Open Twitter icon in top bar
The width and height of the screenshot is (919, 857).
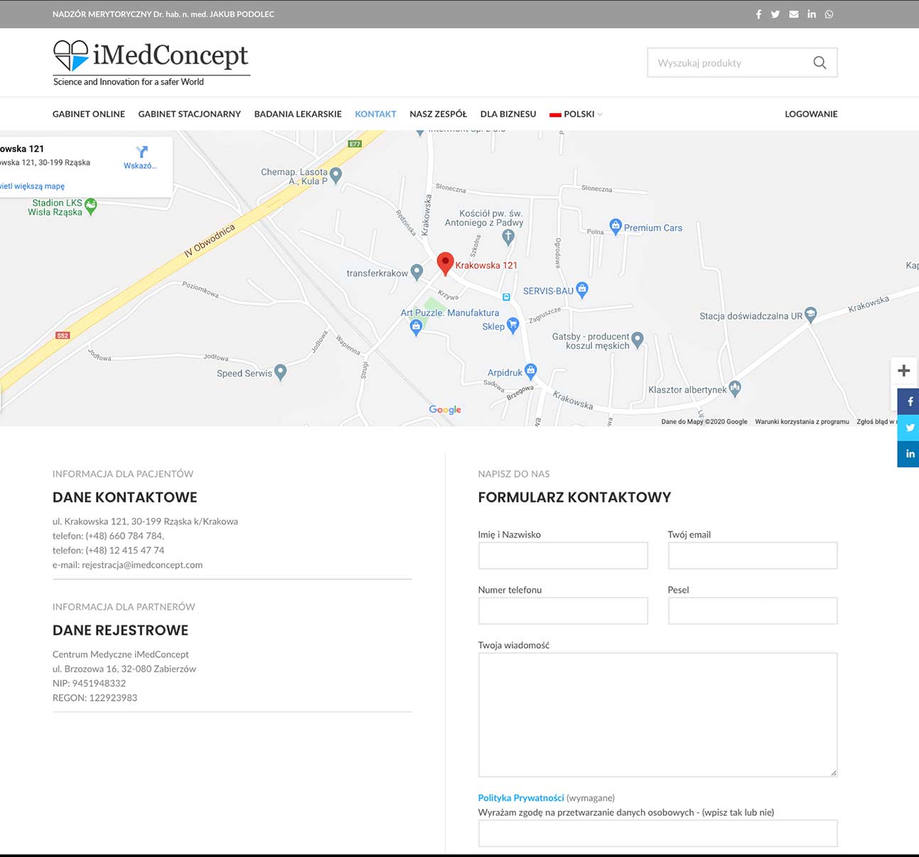tap(775, 14)
